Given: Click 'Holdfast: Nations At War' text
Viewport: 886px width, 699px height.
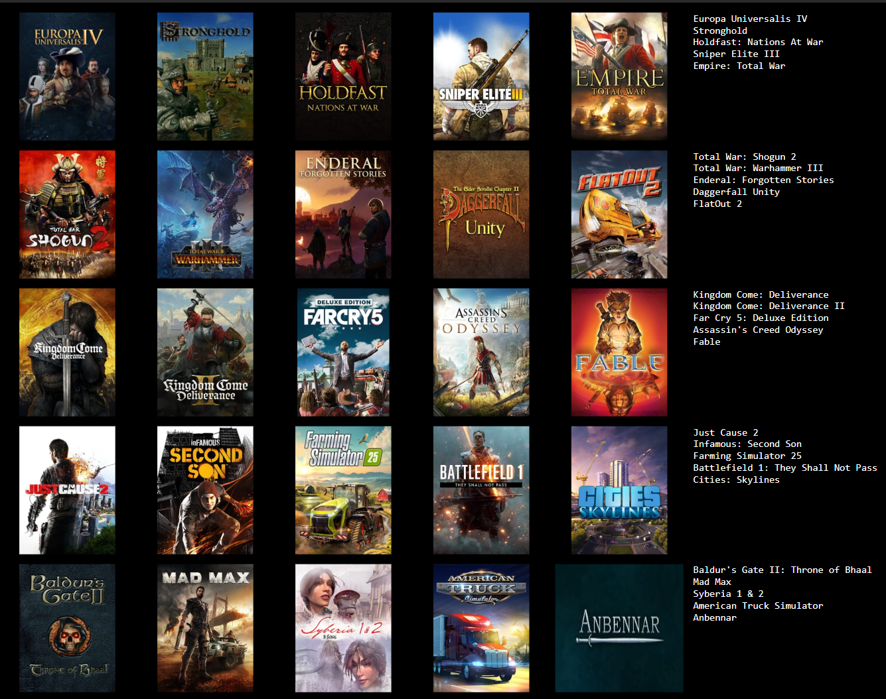Looking at the screenshot, I should [x=758, y=42].
